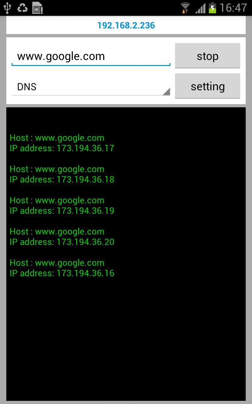Select the IP address 173.194.36.19 result line
This screenshot has height=404, width=252.
click(x=62, y=211)
